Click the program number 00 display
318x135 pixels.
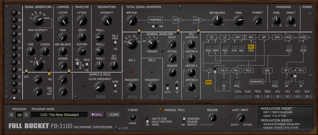click(19, 115)
